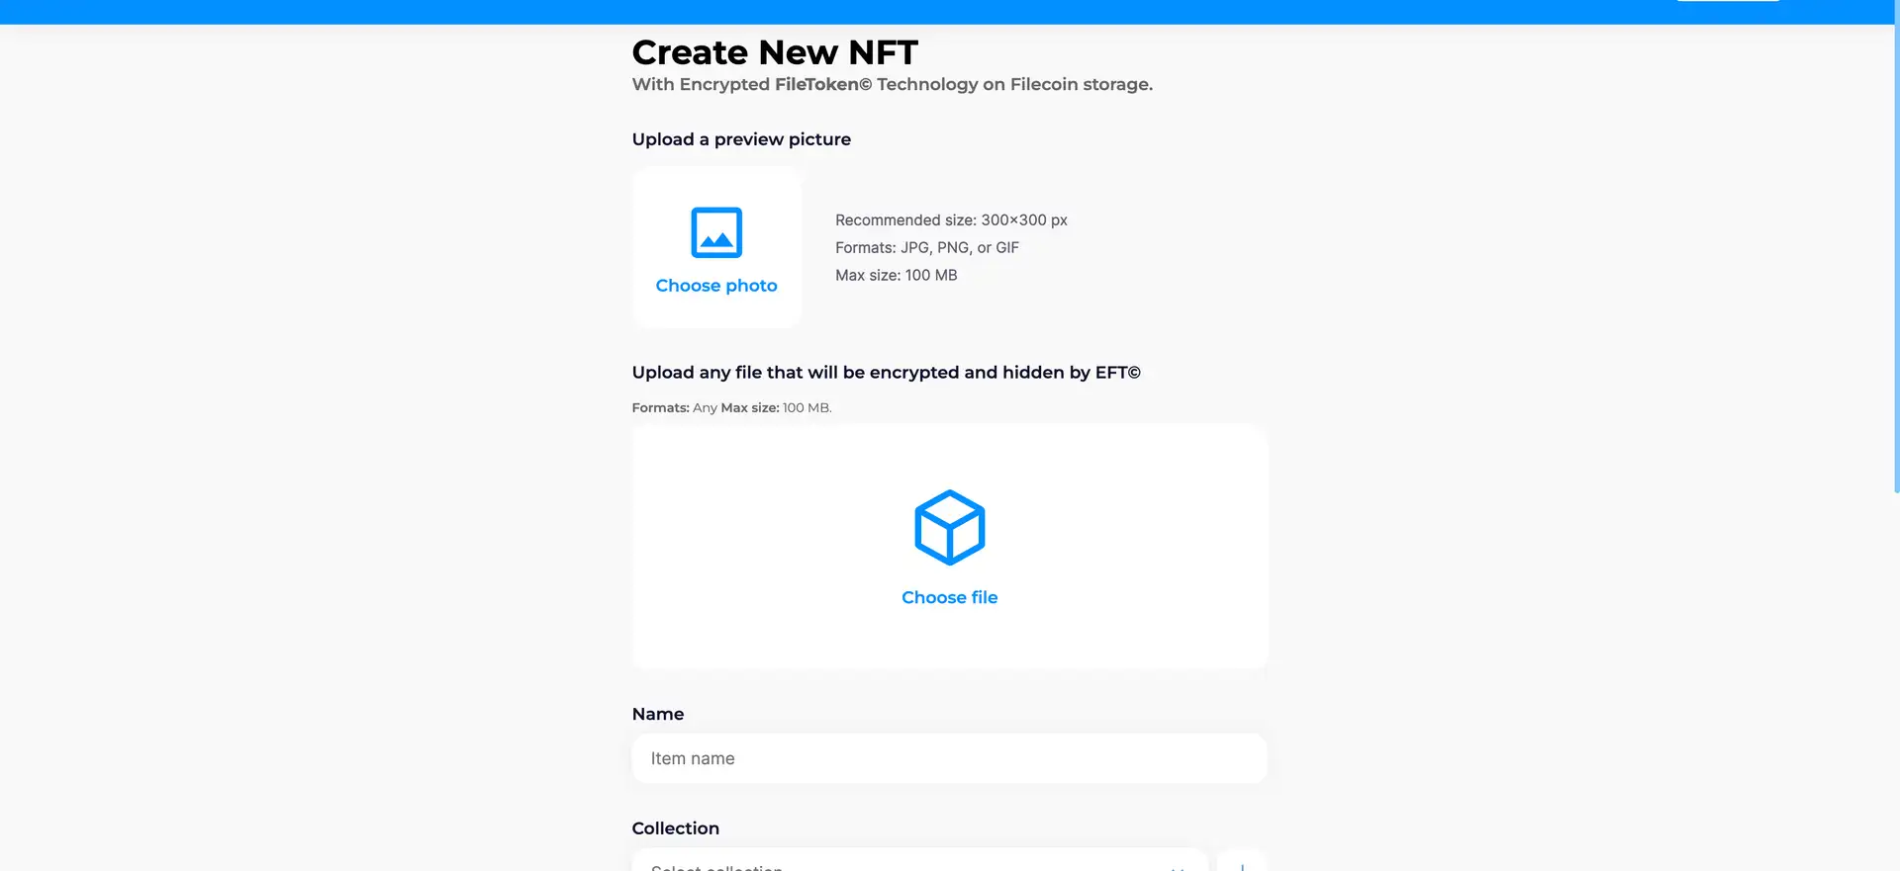This screenshot has height=871, width=1900.
Task: Open the Select collection dropdown
Action: (918, 863)
